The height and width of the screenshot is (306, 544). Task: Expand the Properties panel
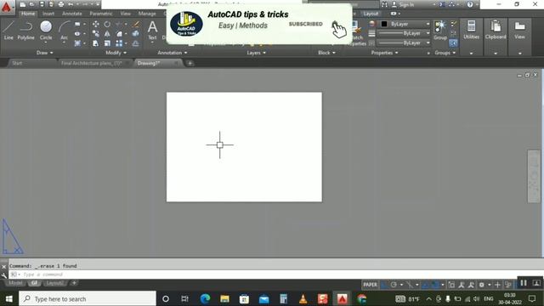pos(384,53)
